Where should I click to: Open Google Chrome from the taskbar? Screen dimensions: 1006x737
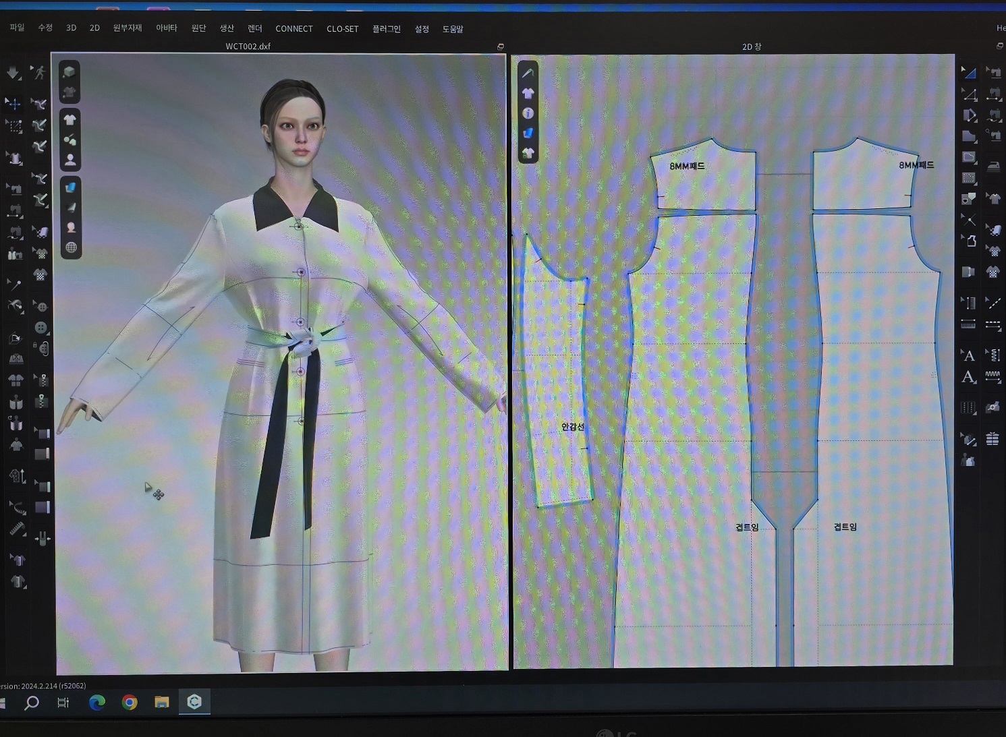[130, 703]
